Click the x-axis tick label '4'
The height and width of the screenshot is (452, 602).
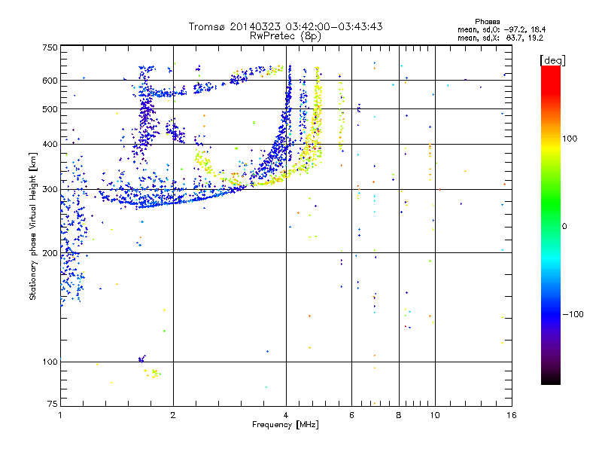pyautogui.click(x=286, y=415)
